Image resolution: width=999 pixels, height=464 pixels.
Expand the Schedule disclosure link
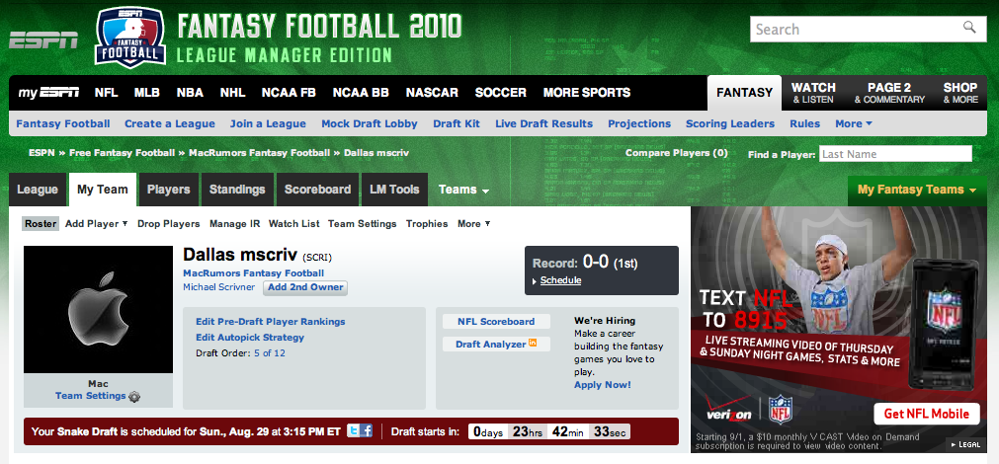pyautogui.click(x=560, y=280)
